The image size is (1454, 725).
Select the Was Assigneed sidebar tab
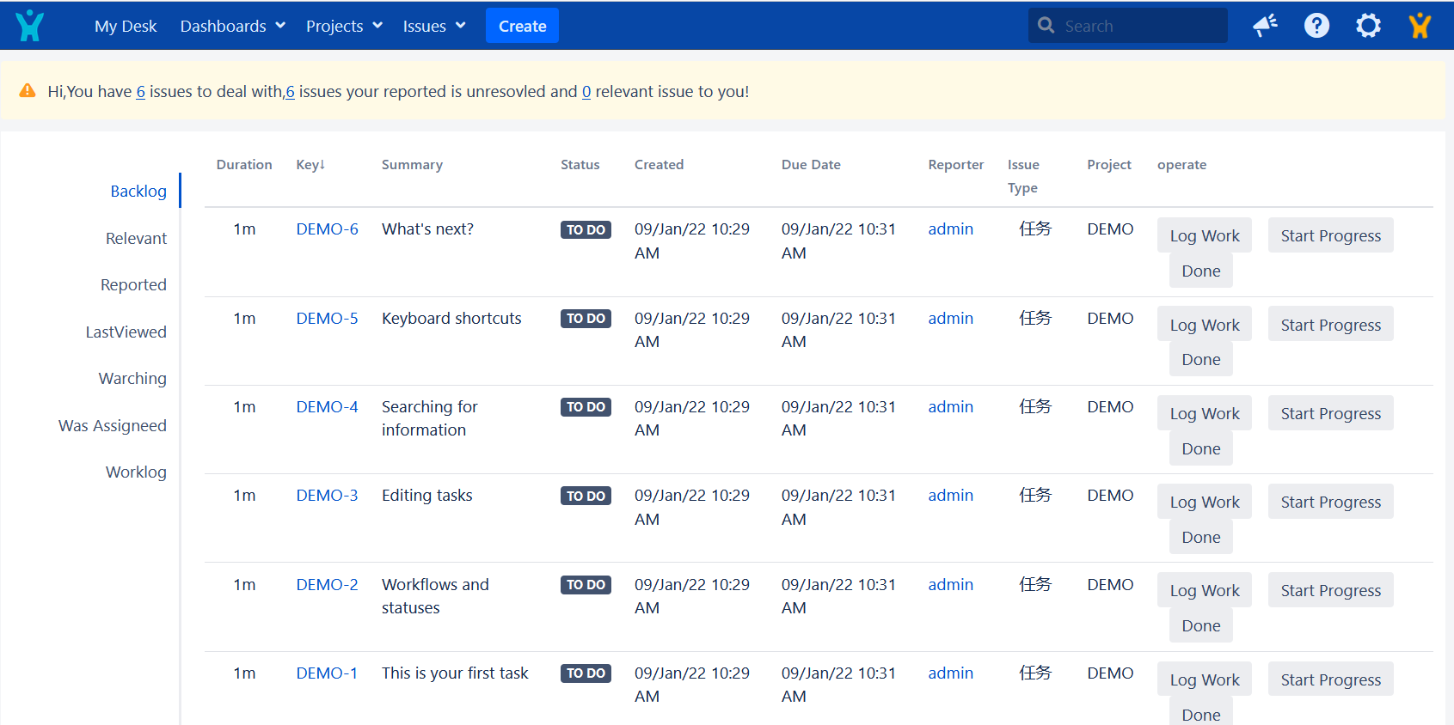113,425
